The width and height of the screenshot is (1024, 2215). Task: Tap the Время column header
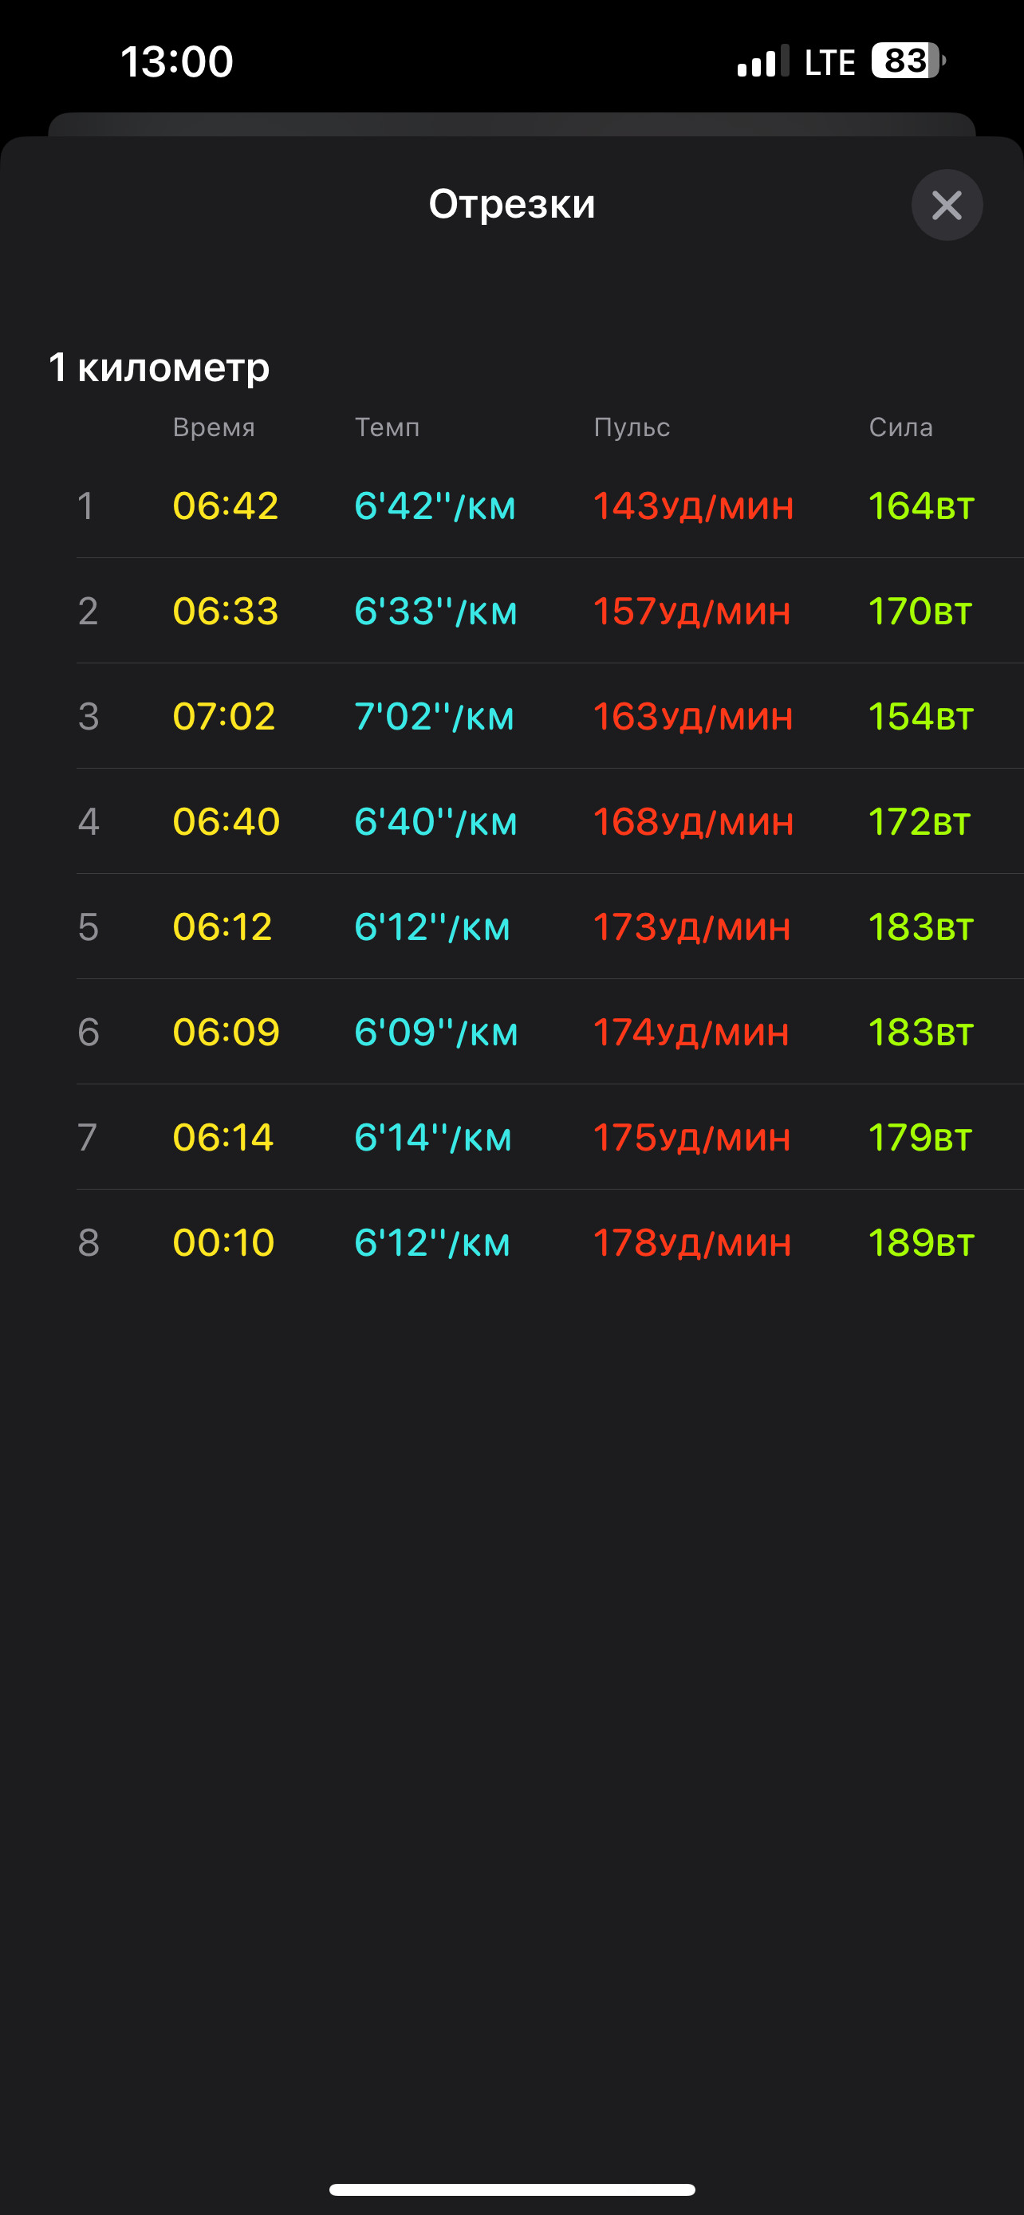[214, 427]
